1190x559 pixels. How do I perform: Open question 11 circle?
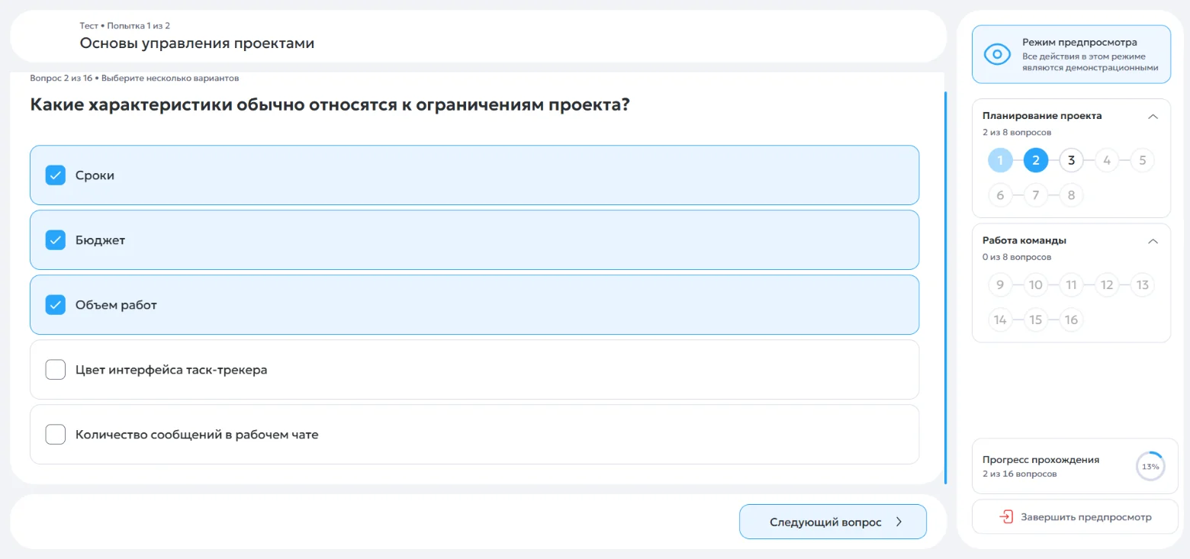coord(1071,284)
